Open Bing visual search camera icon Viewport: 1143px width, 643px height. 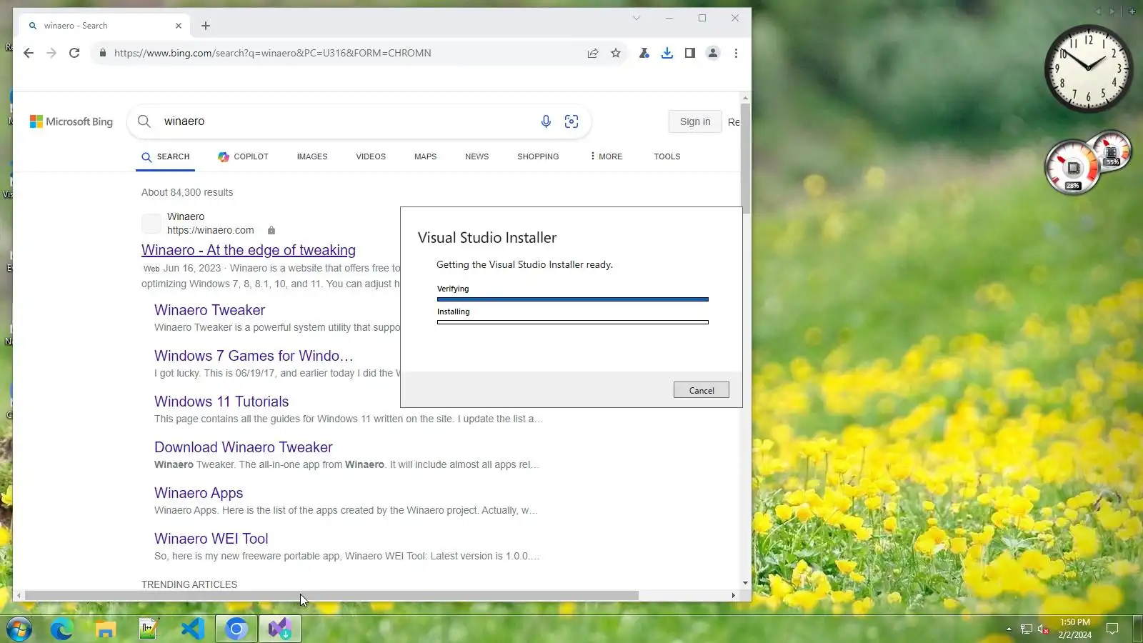(571, 121)
